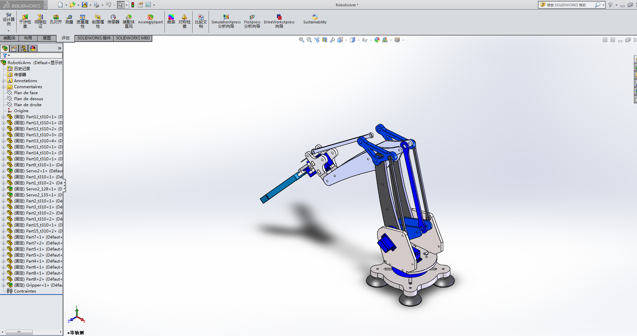Click the tree filter input field

32,55
